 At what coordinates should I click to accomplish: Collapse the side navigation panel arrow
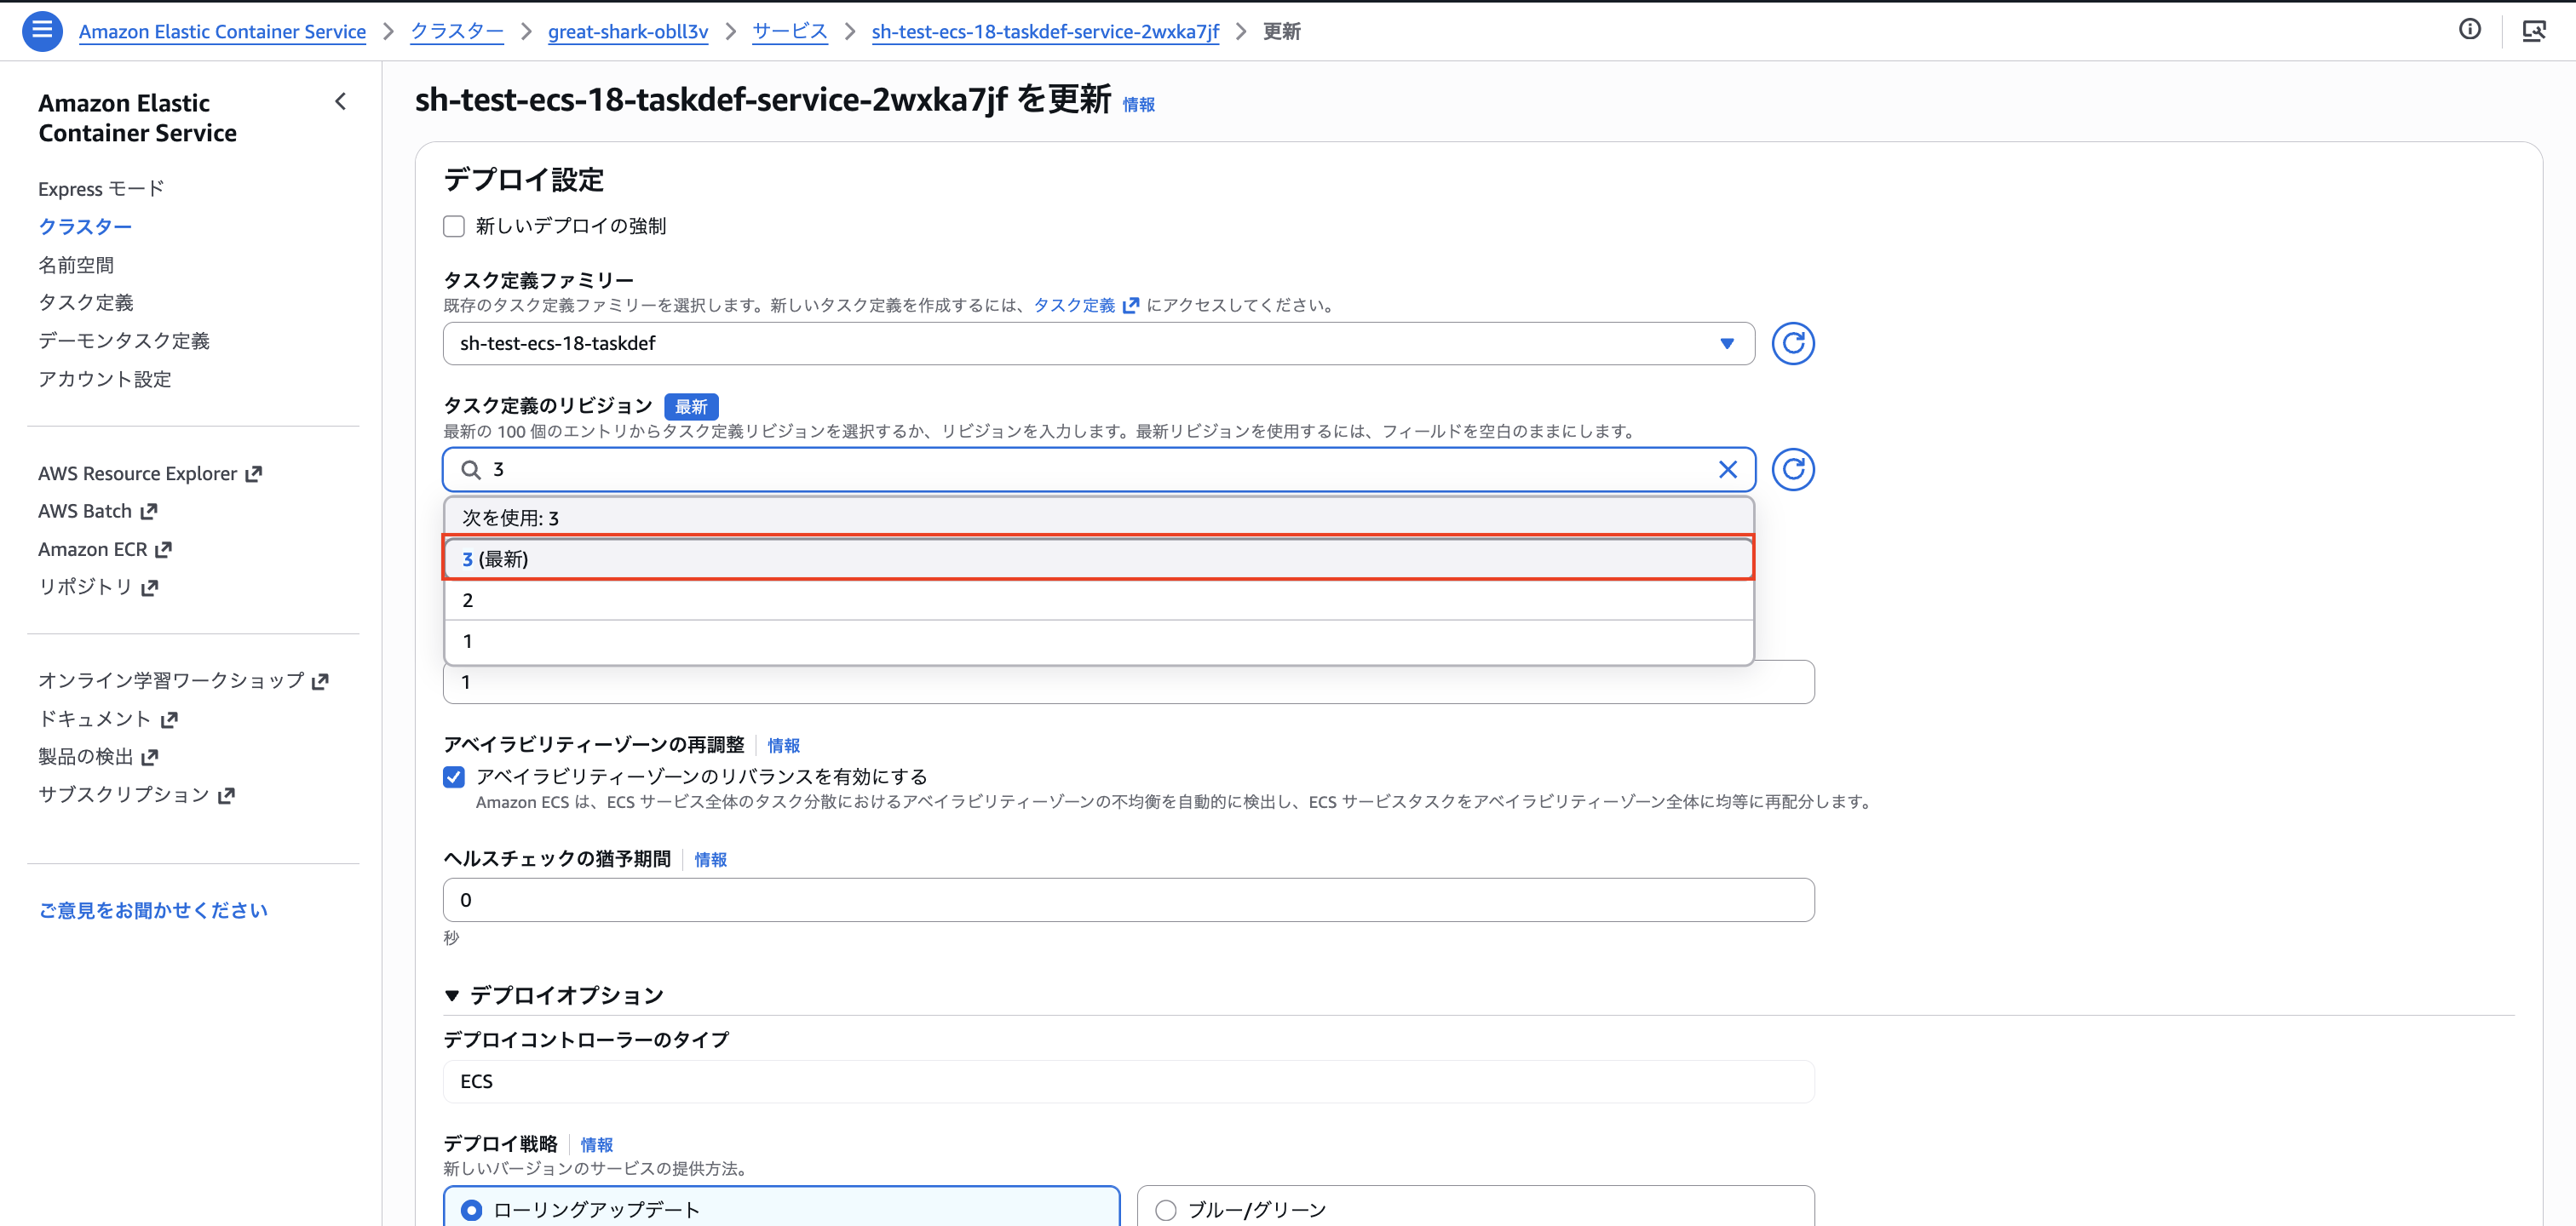pyautogui.click(x=341, y=101)
